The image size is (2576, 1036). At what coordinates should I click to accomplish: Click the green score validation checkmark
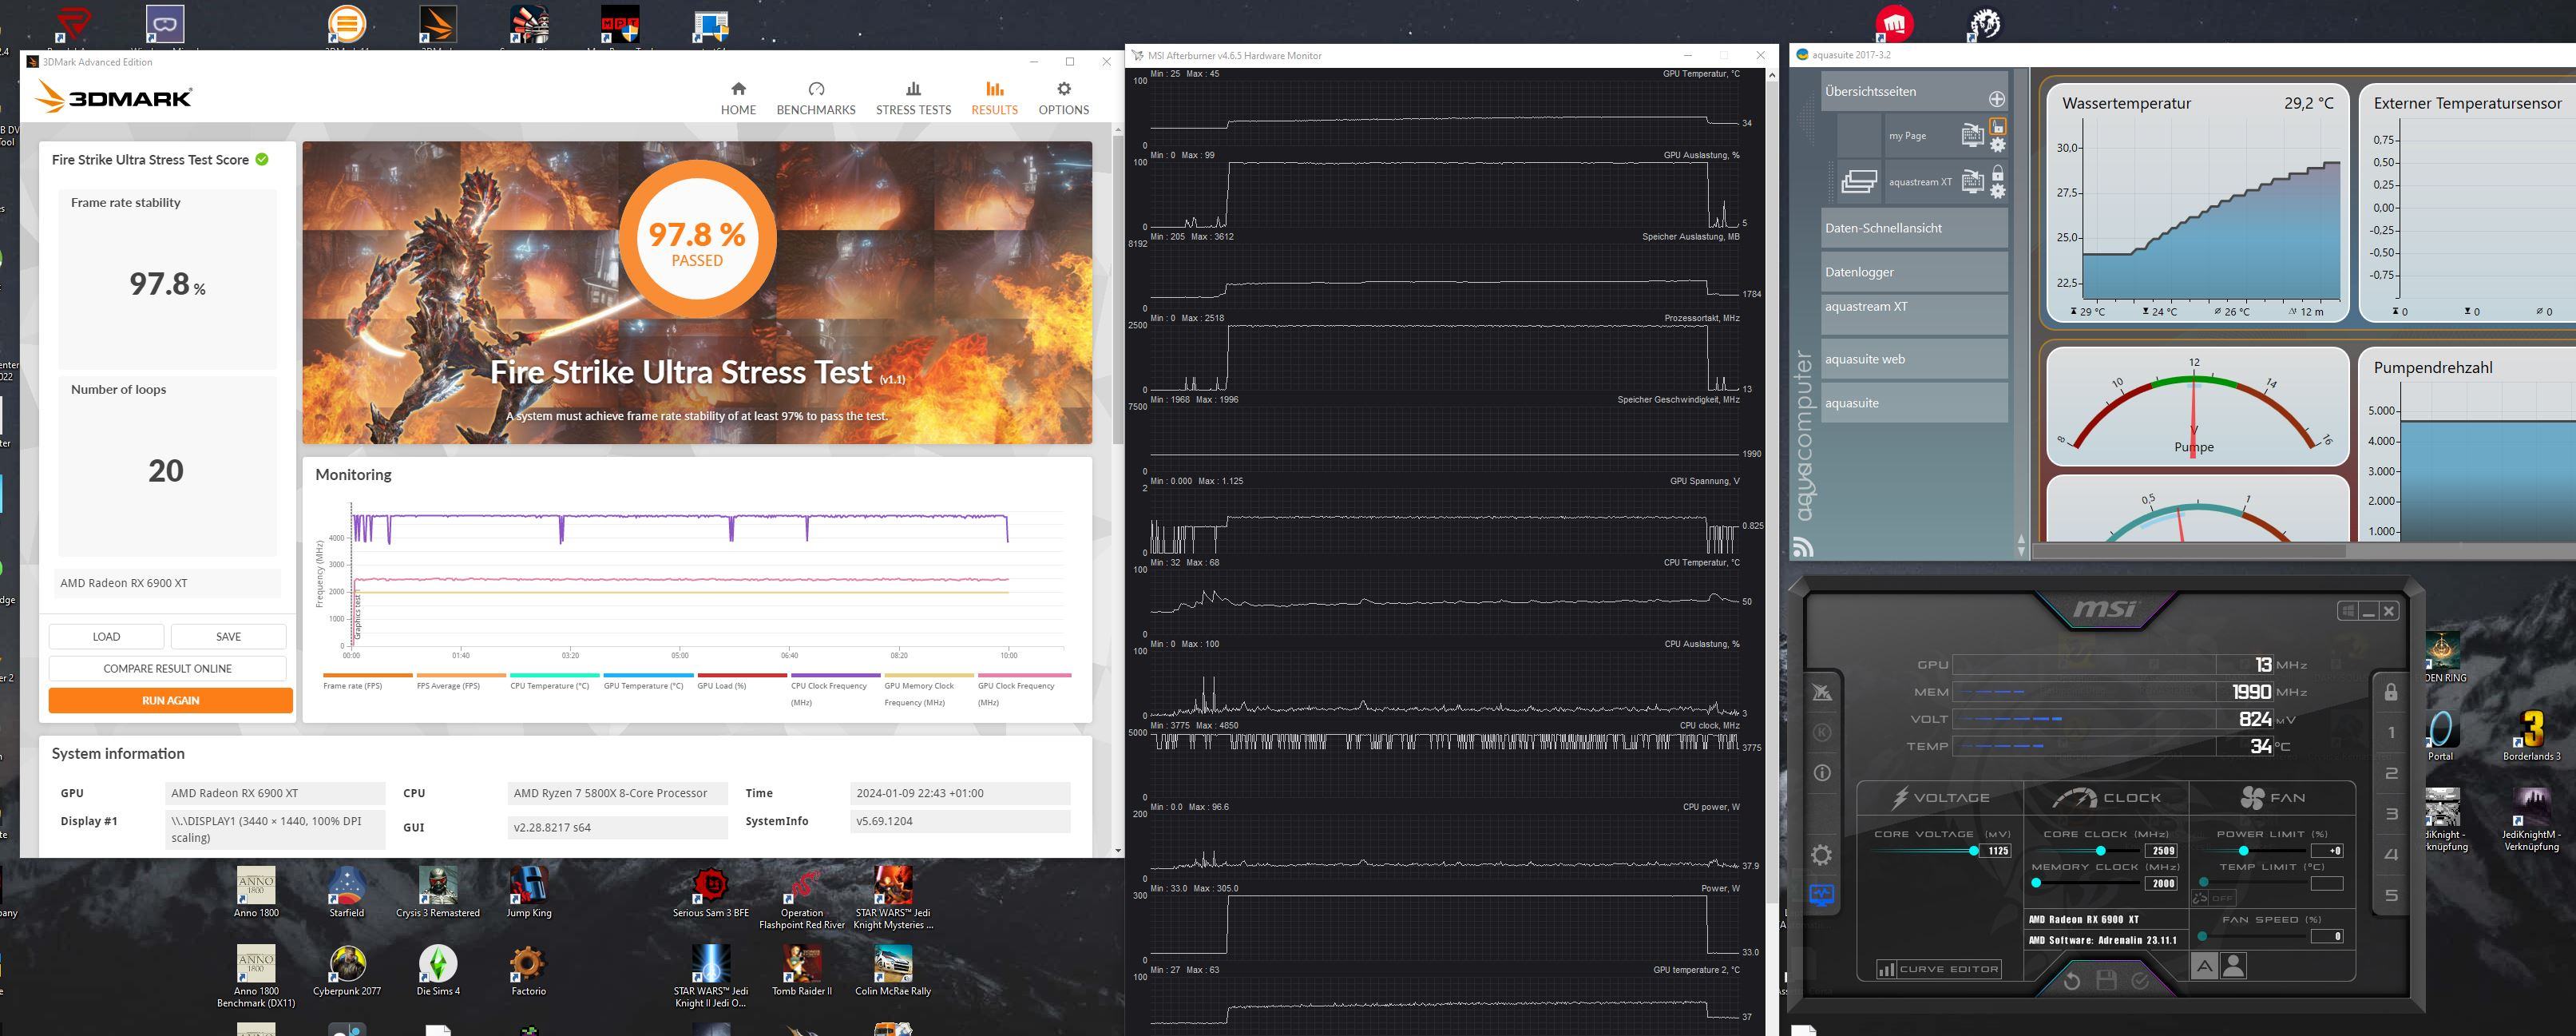(262, 159)
